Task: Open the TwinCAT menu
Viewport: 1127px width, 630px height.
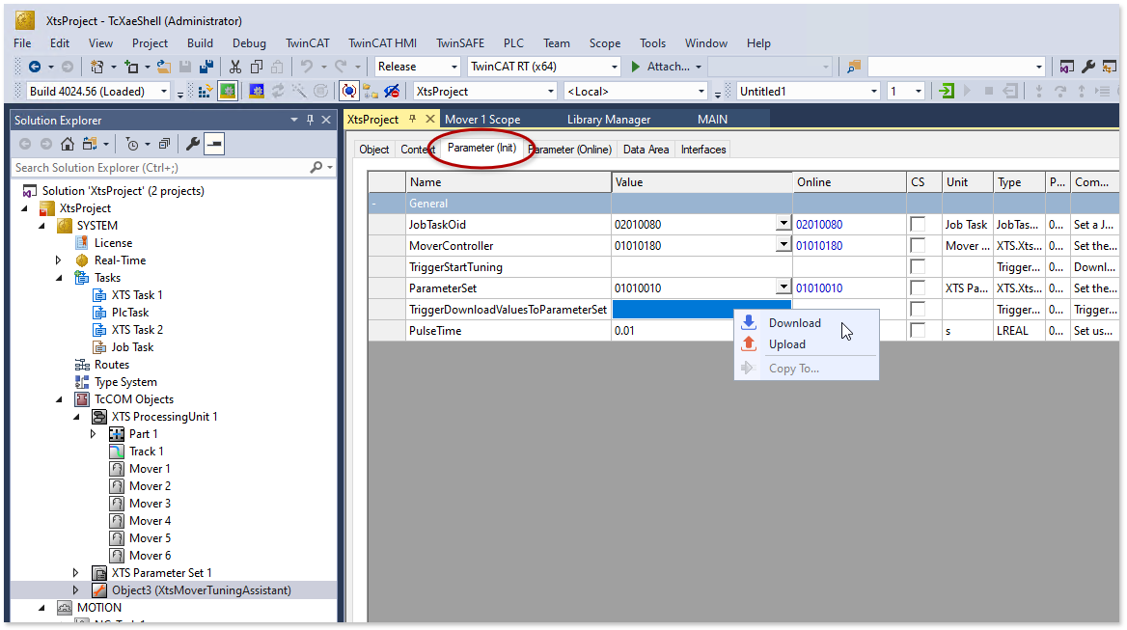Action: [x=308, y=43]
